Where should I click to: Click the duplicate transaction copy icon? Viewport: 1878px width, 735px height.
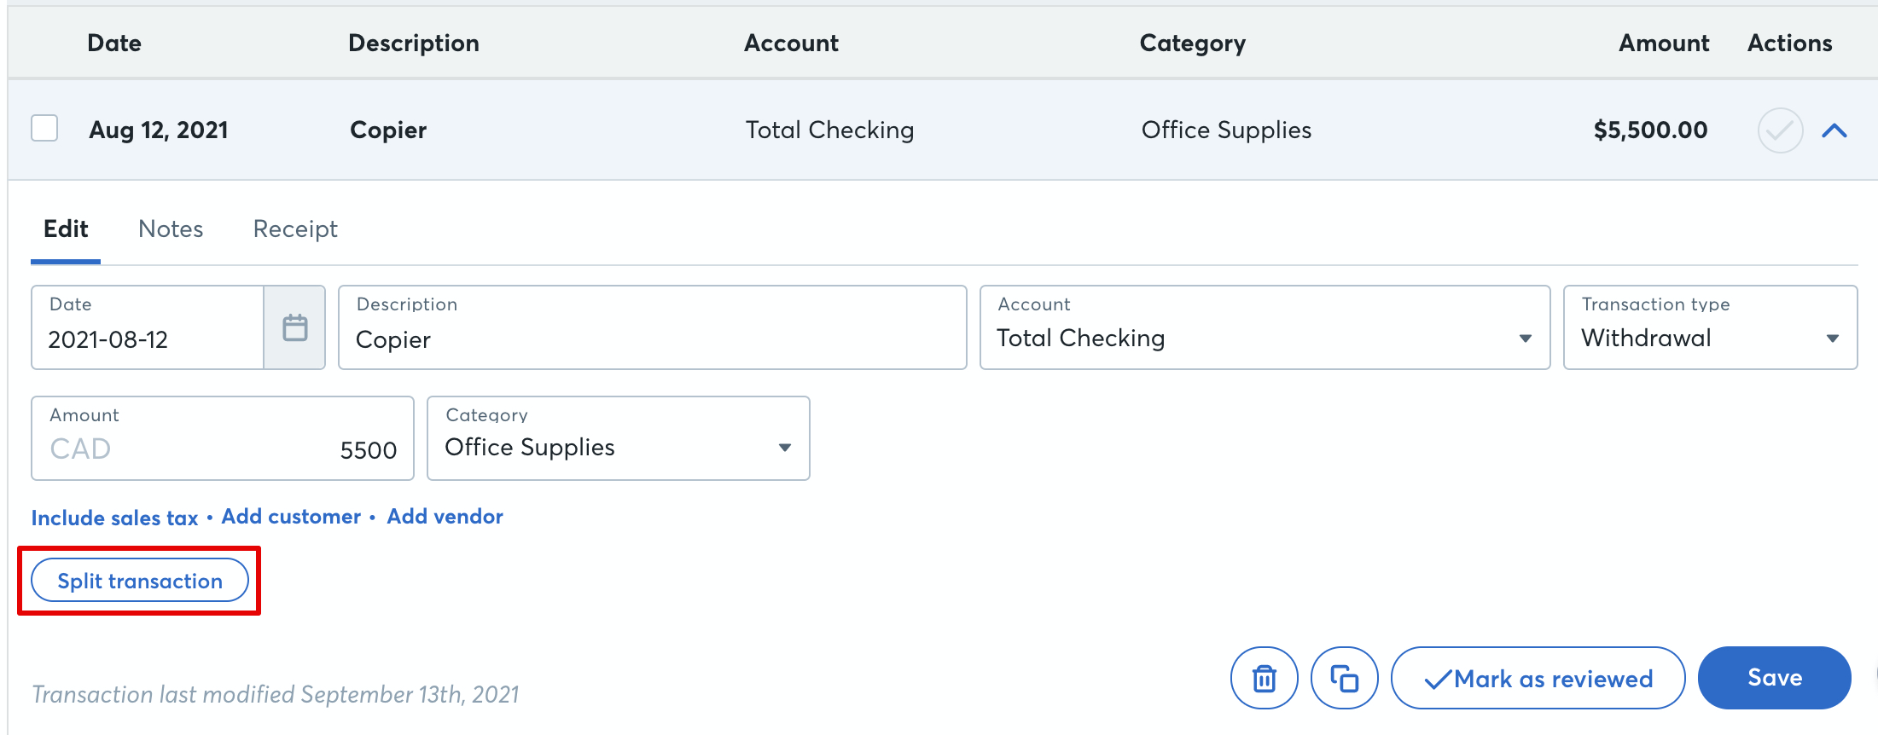coord(1344,678)
